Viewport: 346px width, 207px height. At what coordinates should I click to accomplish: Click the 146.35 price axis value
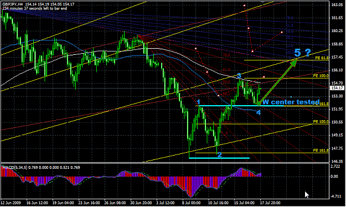tap(337, 161)
